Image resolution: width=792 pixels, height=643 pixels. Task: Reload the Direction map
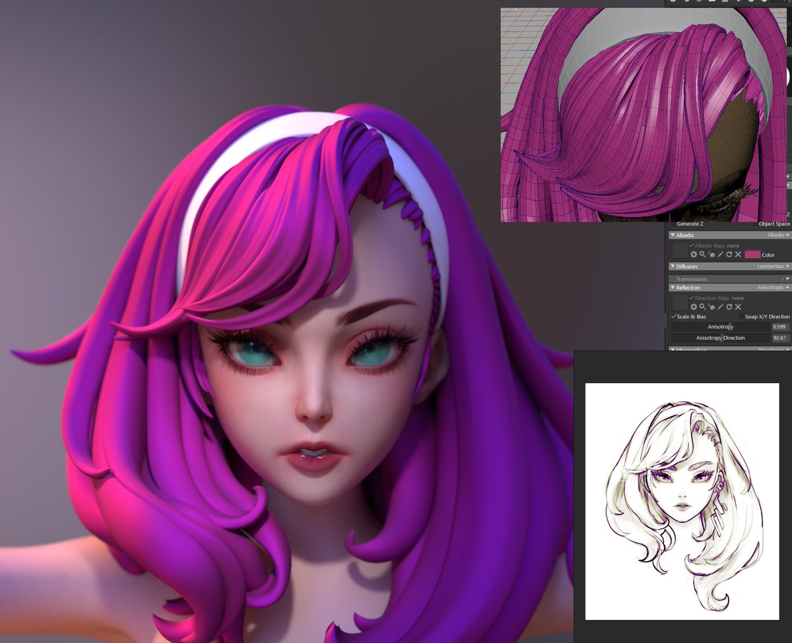point(729,307)
